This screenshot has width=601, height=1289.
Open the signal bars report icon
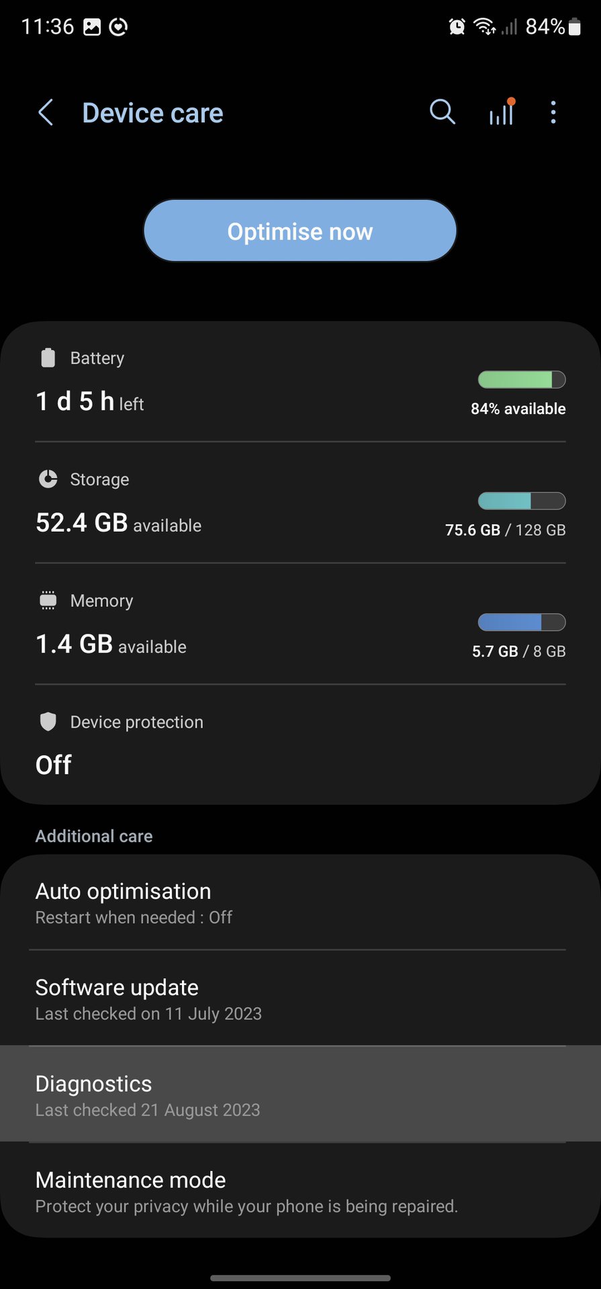[502, 112]
